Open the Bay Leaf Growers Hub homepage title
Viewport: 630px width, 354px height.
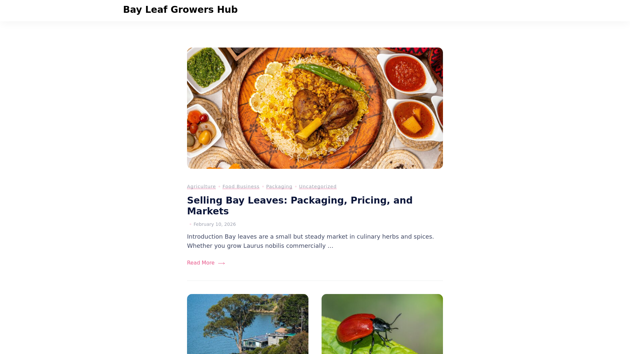(x=180, y=10)
